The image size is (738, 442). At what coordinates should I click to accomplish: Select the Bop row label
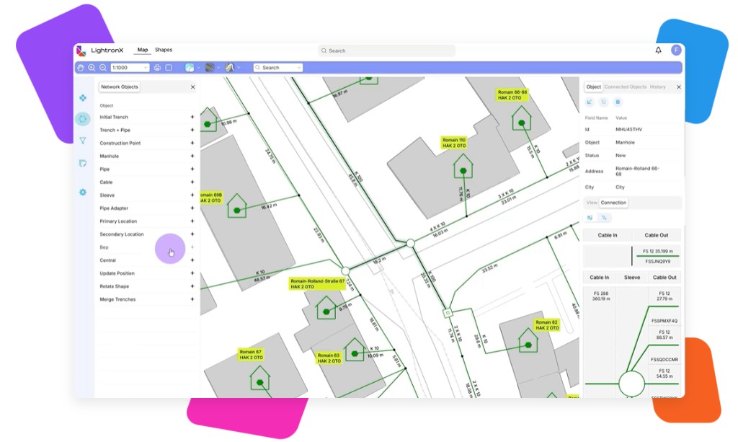(x=104, y=247)
